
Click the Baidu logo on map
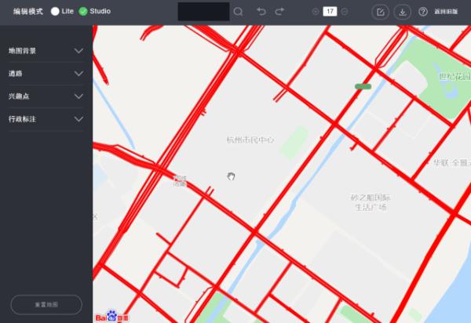point(111,317)
